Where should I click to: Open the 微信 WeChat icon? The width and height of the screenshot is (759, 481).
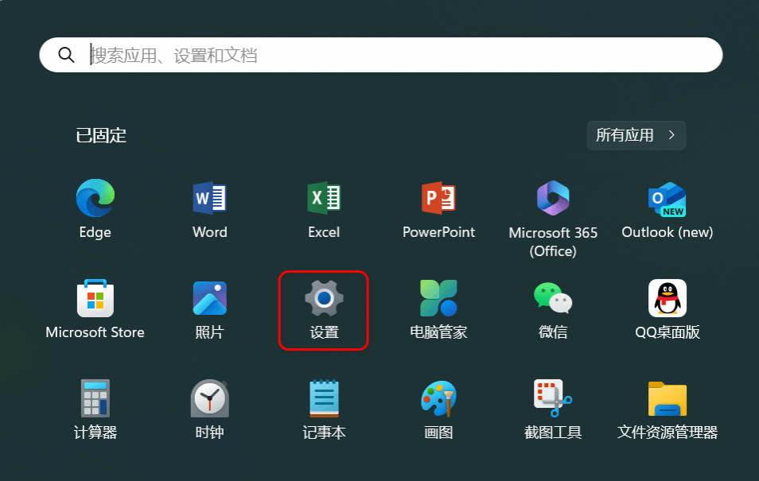tap(553, 298)
